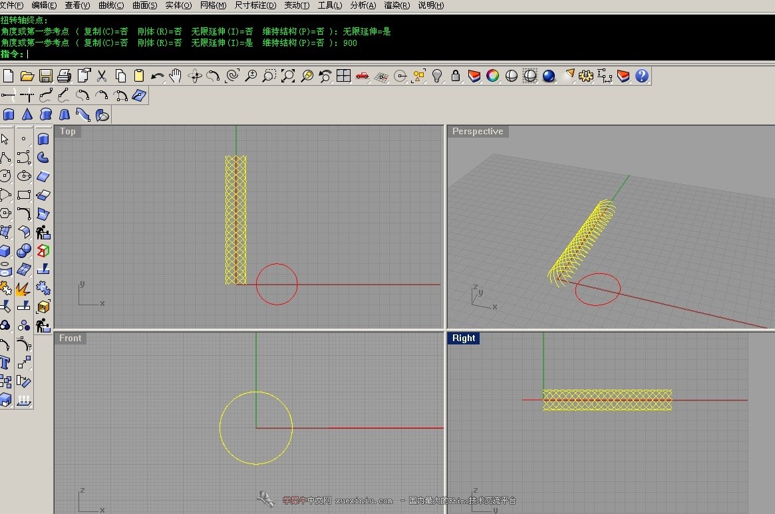Undo the last action with the arrow icon
This screenshot has height=514, width=775.
click(x=157, y=76)
